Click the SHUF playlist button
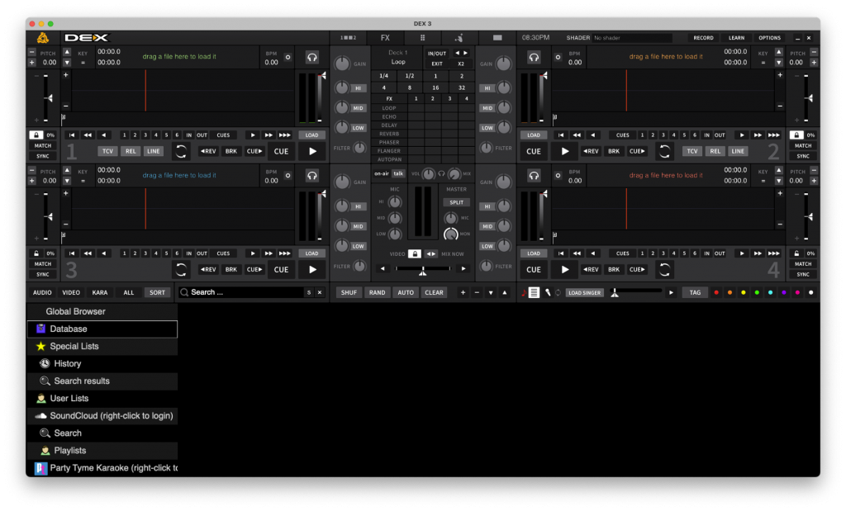The width and height of the screenshot is (846, 511). click(349, 293)
